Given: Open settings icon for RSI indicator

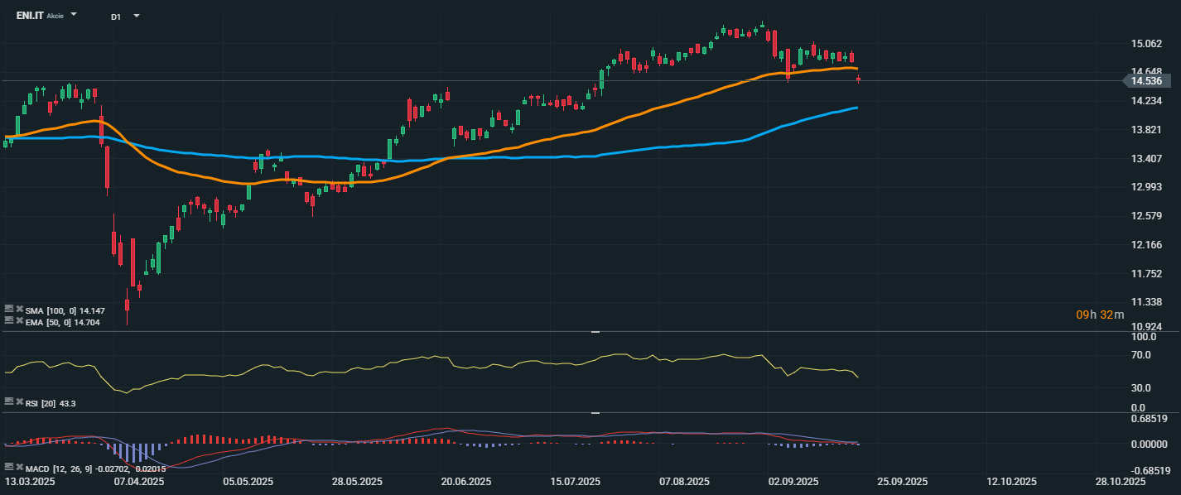Looking at the screenshot, I should [x=9, y=402].
